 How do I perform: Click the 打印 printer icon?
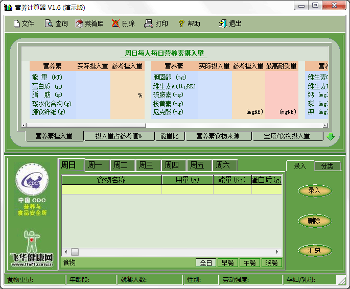[x=149, y=23]
